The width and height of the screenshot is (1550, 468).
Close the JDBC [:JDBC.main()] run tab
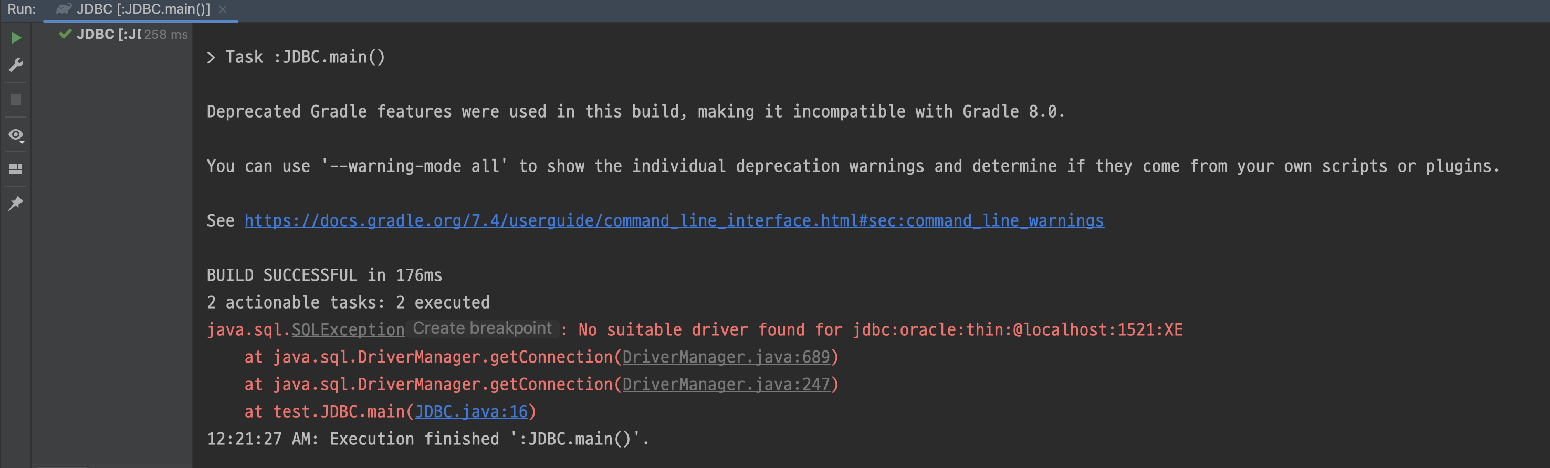pos(223,9)
